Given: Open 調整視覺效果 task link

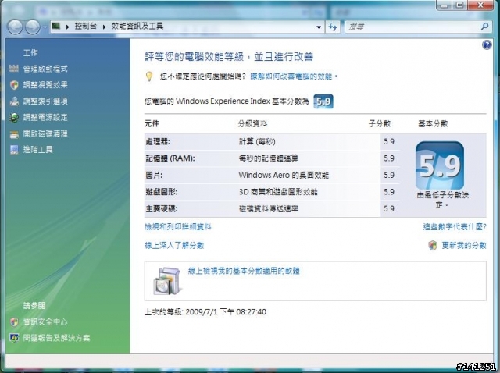Looking at the screenshot, I should (x=45, y=85).
